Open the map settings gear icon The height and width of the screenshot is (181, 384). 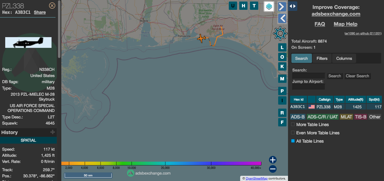point(280,34)
